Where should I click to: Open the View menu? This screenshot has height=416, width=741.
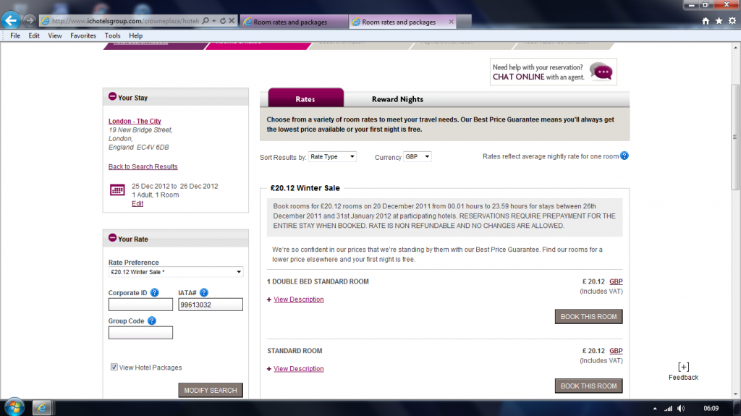point(55,35)
